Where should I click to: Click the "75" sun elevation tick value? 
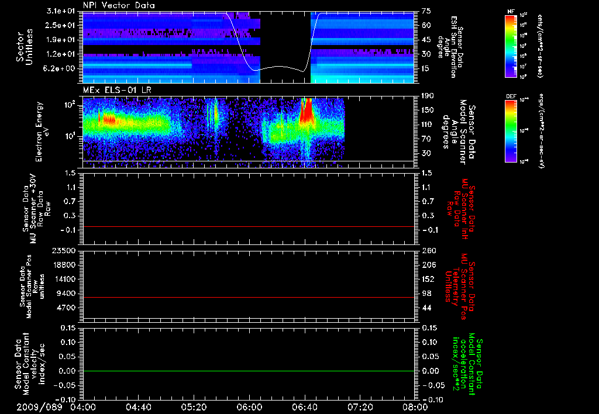[426, 11]
